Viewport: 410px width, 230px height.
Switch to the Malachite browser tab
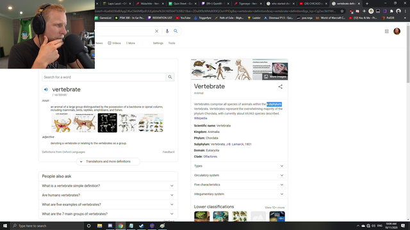(150, 4)
